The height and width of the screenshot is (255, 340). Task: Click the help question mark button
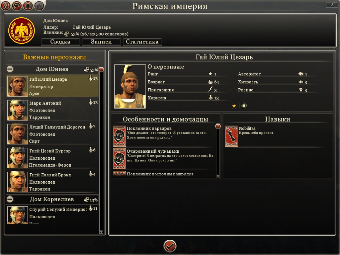pyautogui.click(x=332, y=5)
